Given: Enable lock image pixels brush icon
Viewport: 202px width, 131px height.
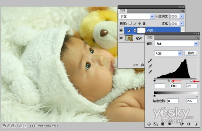Looking at the screenshot, I should pos(135,23).
